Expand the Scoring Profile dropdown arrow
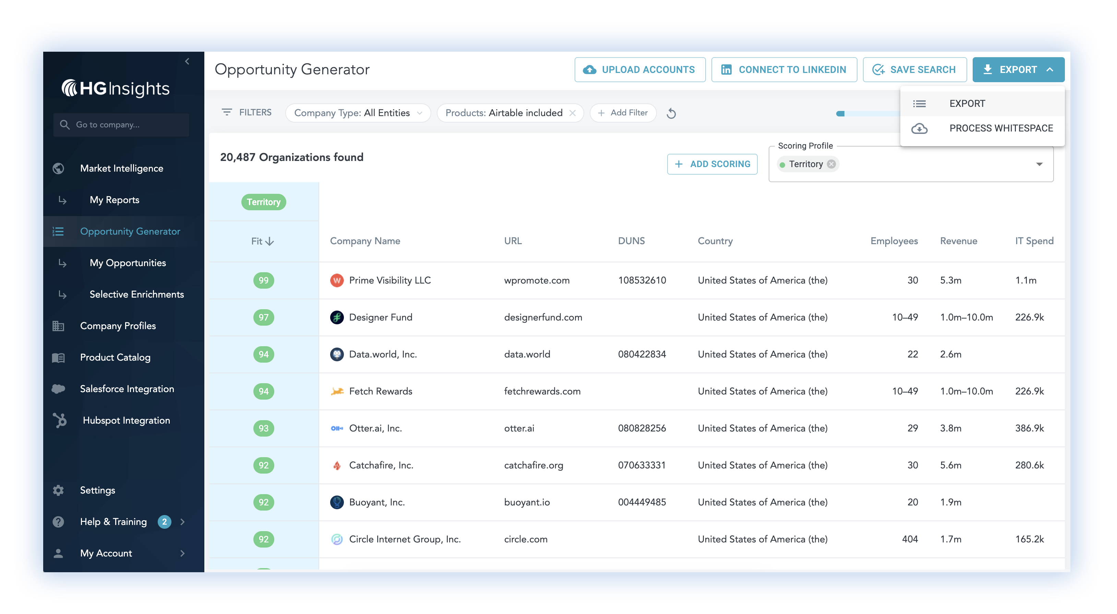The height and width of the screenshot is (614, 1117). coord(1039,164)
